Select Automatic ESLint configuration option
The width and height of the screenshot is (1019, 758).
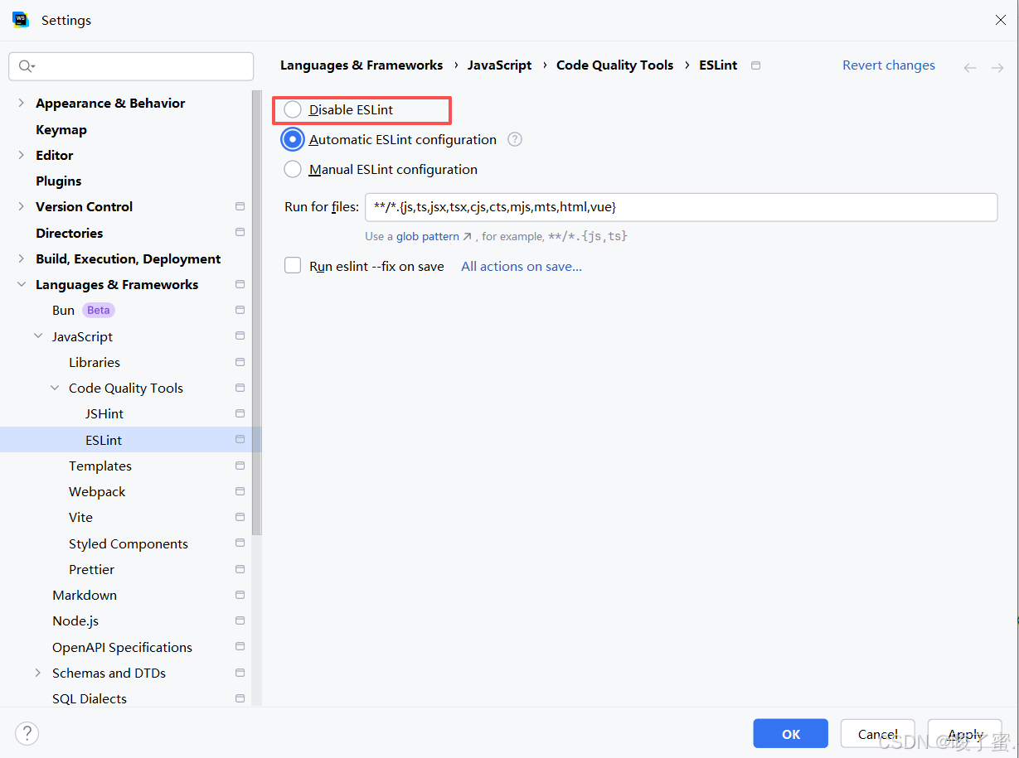pos(293,139)
